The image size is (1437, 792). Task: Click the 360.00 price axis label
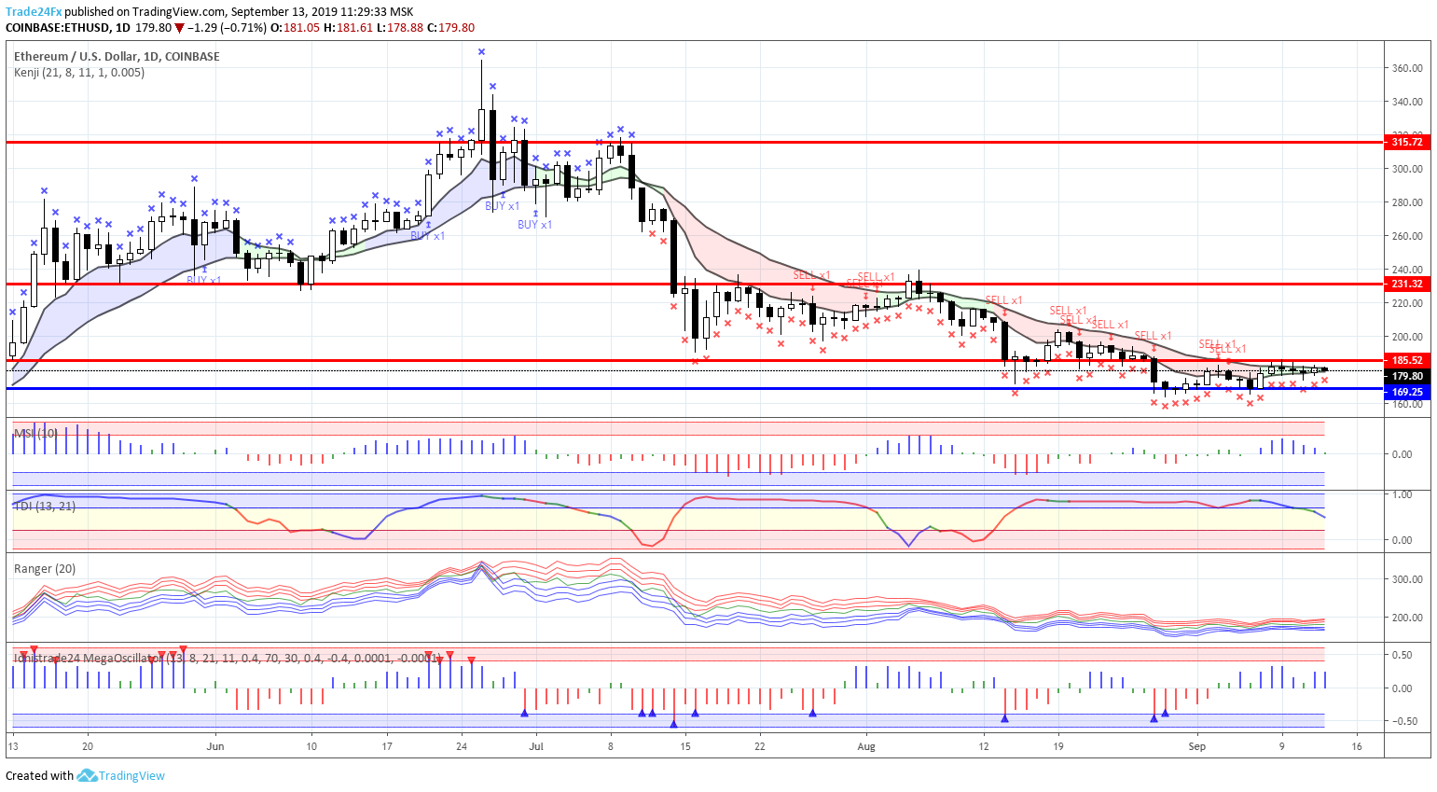pos(1407,68)
